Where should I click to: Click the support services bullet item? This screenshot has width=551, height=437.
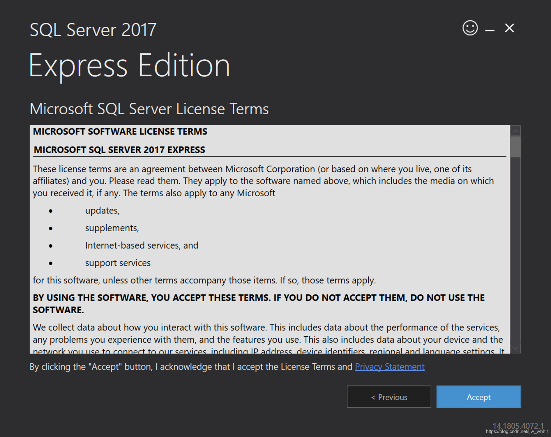(117, 263)
